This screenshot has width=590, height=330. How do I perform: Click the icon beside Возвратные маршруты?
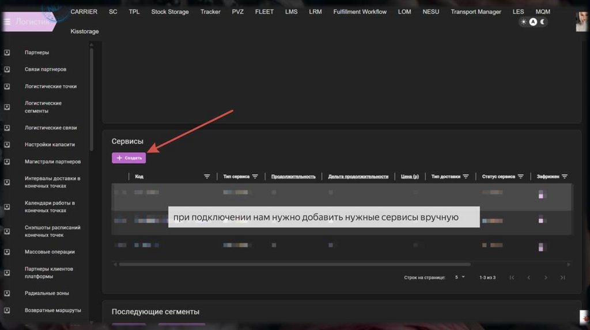[7, 310]
